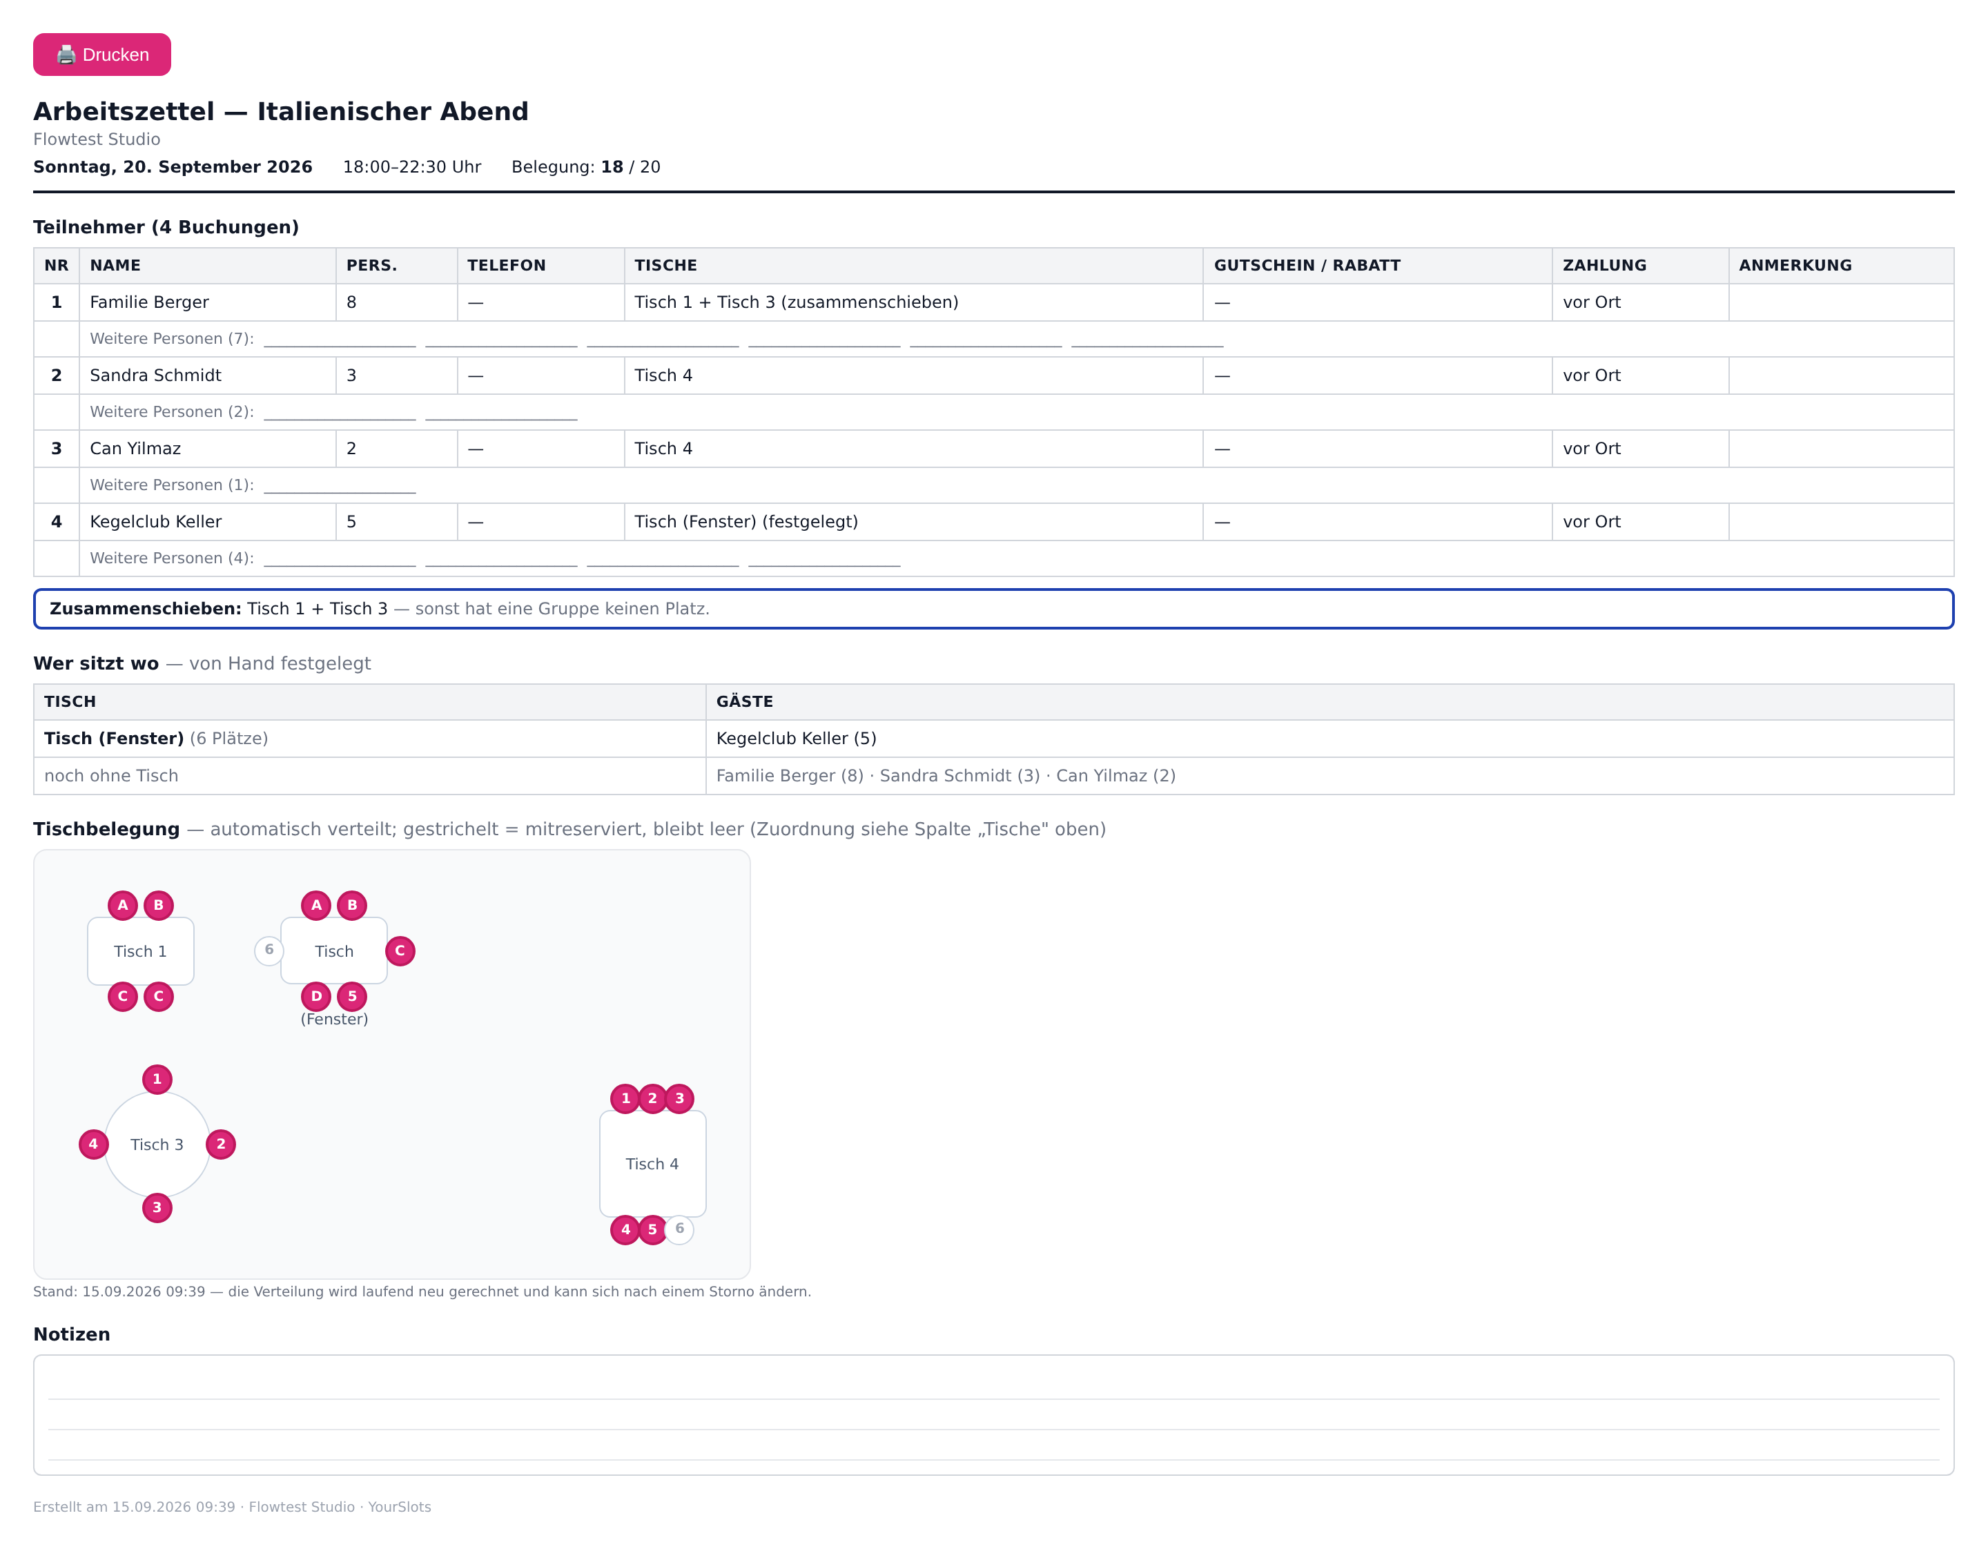Click 'Kegelclub Keller (5)' guest entry

coord(797,738)
